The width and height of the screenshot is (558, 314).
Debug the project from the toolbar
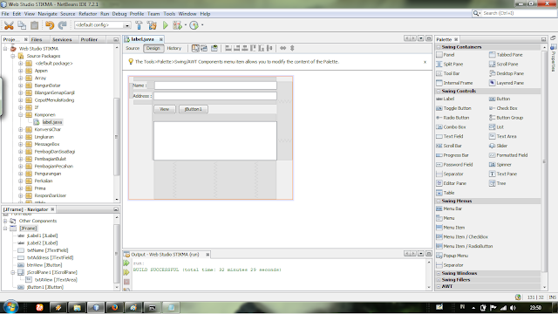pos(177,25)
